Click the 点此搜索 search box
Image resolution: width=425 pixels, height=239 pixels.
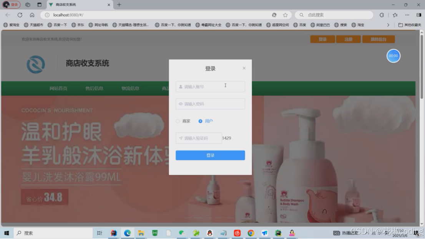[334, 15]
